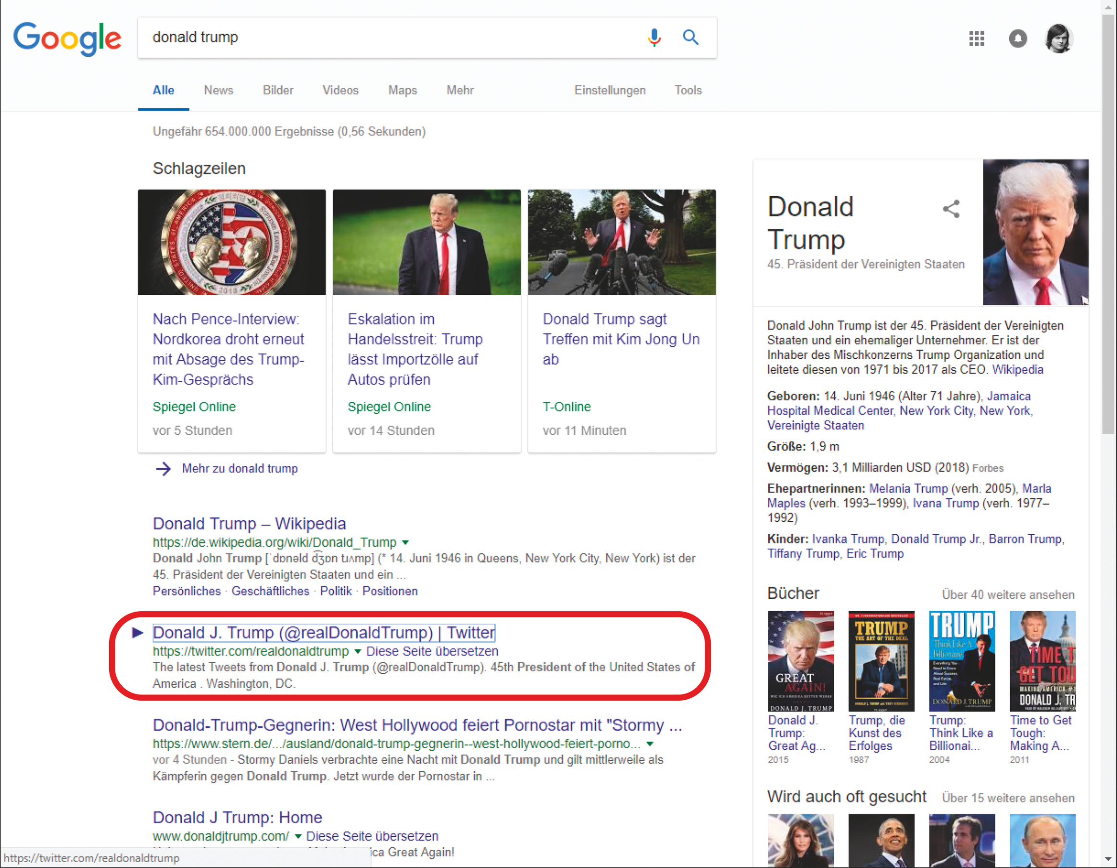Viewport: 1117px width, 868px height.
Task: Expand dropdown arrow next to stern.de URL
Action: coord(650,744)
